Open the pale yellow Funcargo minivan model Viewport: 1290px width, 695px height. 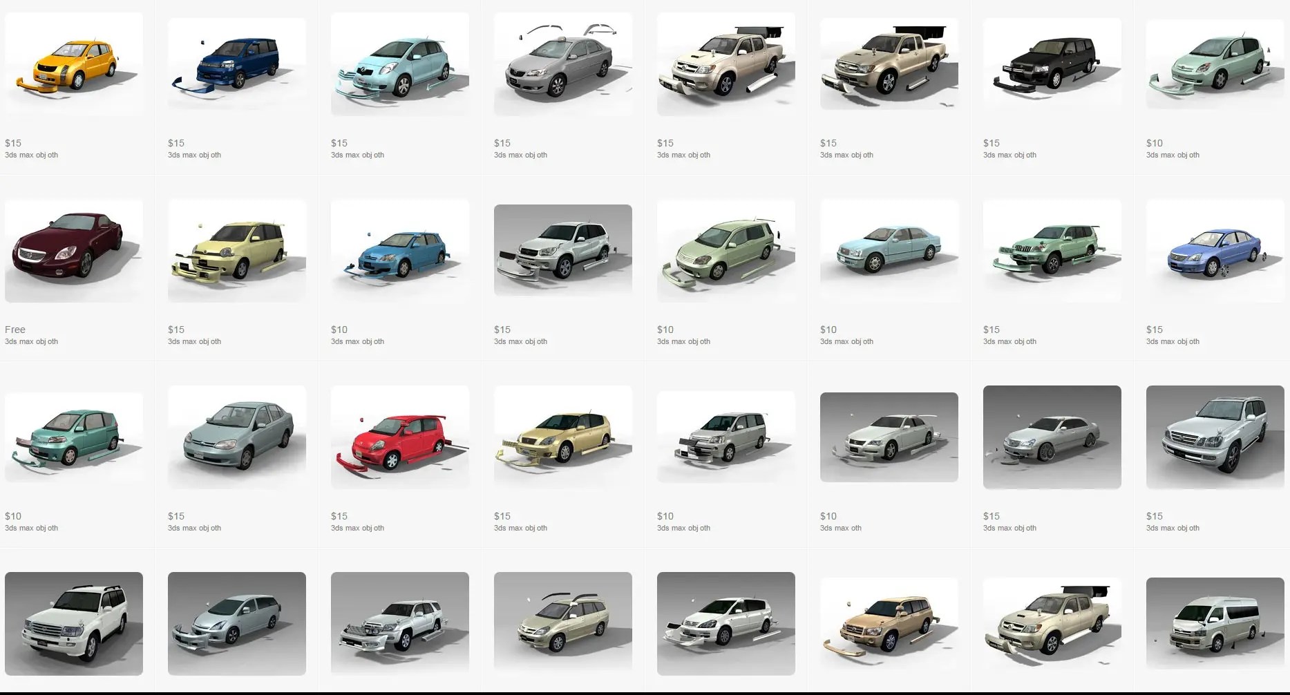coord(236,250)
